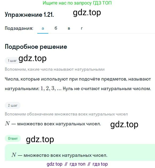Switch to subtask tab «б»

56,28
